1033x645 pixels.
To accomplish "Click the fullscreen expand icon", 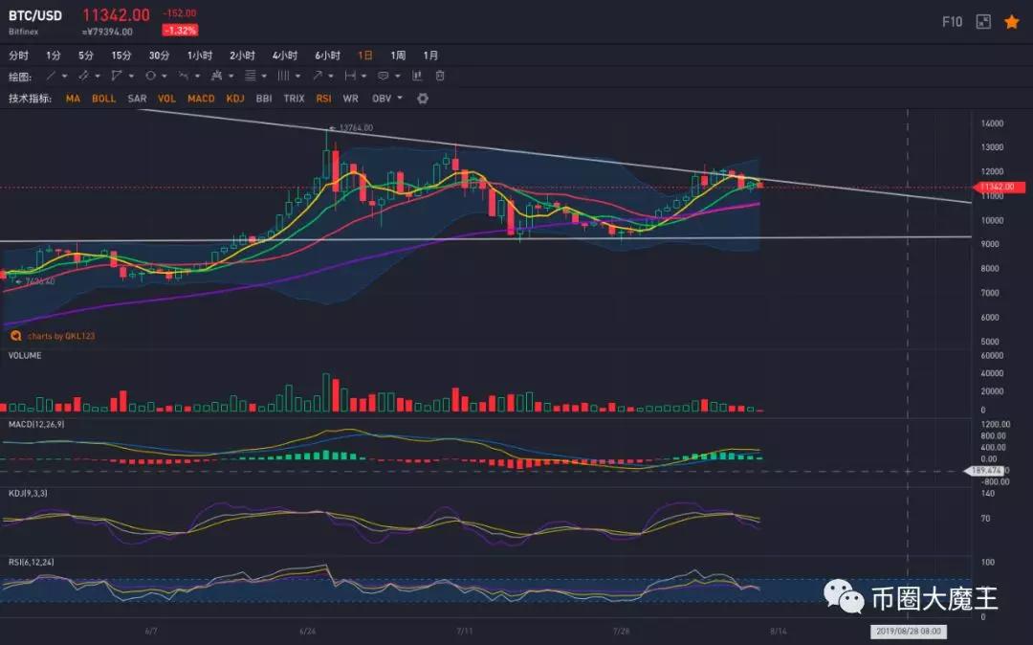I will pos(983,22).
